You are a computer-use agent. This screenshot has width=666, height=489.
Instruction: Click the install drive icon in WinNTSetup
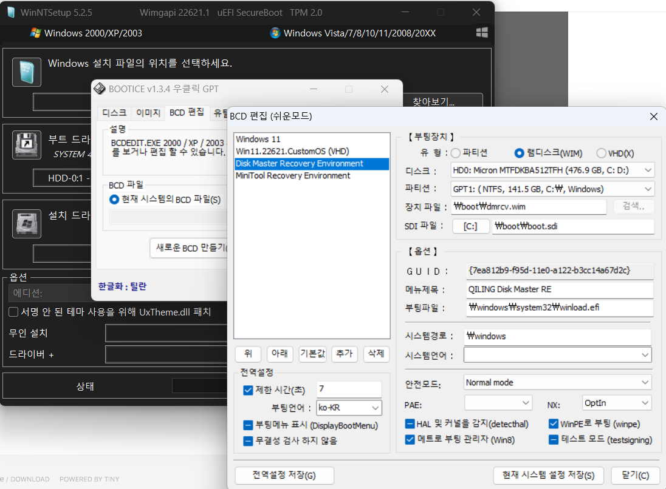click(x=26, y=223)
